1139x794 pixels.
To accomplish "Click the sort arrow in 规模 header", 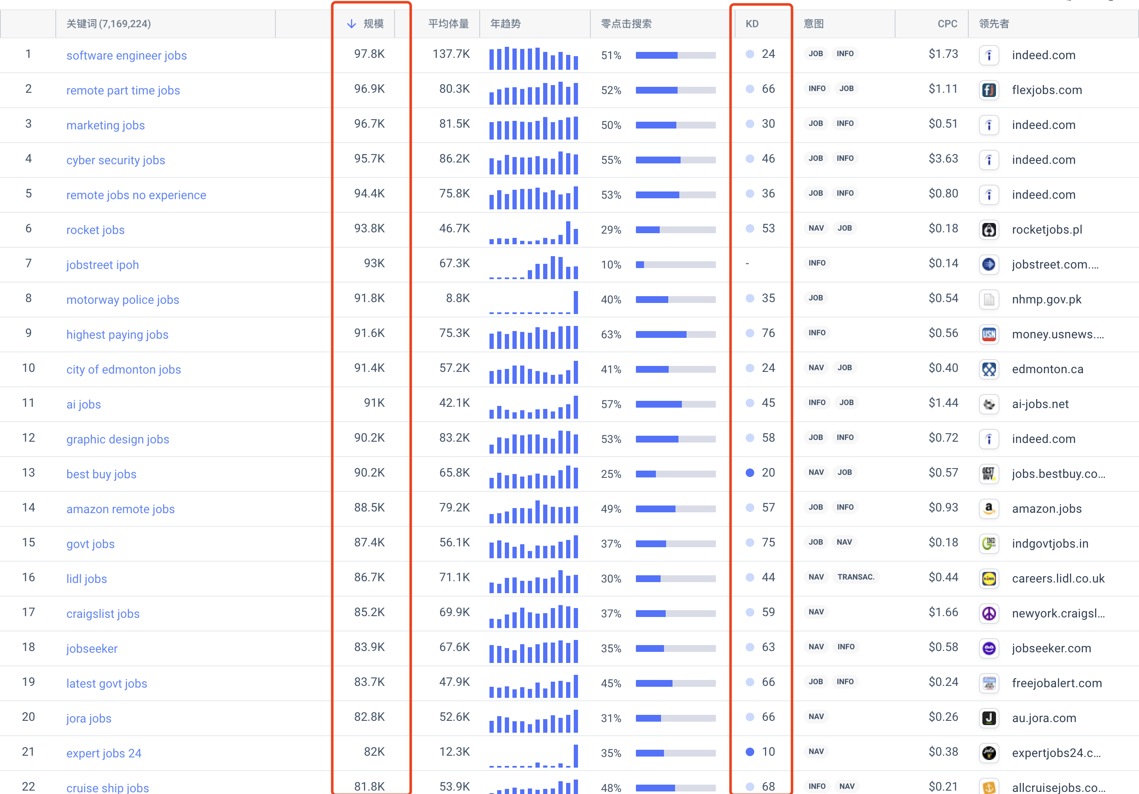I will pos(351,24).
